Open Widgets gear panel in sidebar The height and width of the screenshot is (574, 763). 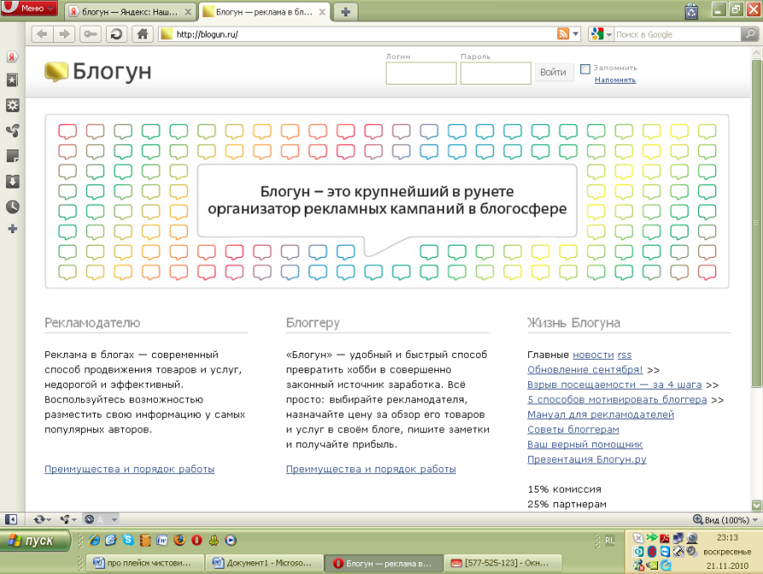12,106
